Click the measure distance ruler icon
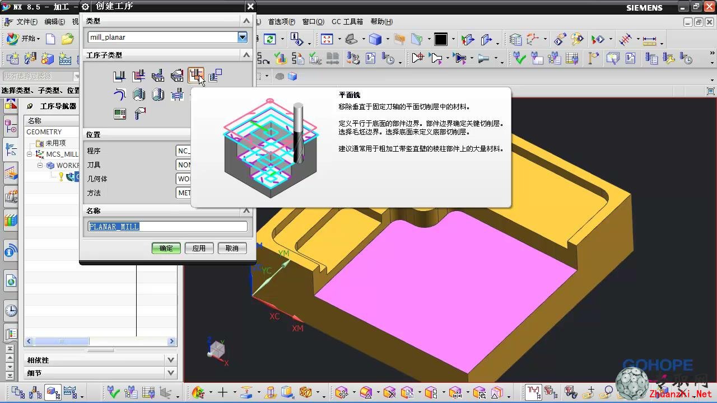 (649, 40)
